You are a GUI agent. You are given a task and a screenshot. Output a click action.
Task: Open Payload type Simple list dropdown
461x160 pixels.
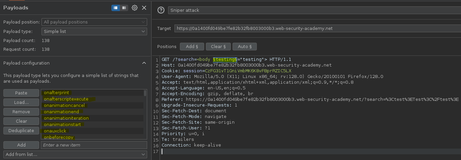coord(94,31)
